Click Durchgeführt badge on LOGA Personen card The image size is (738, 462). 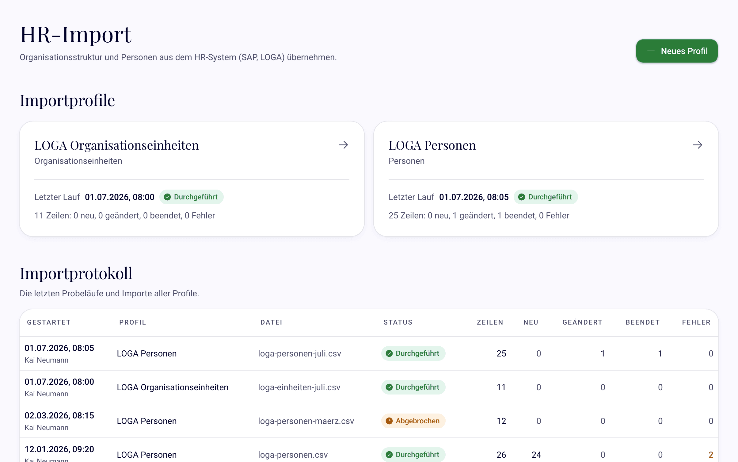coord(546,197)
